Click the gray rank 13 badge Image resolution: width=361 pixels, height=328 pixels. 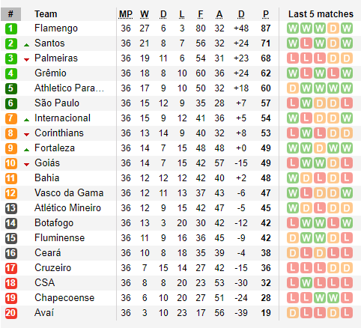(x=10, y=208)
